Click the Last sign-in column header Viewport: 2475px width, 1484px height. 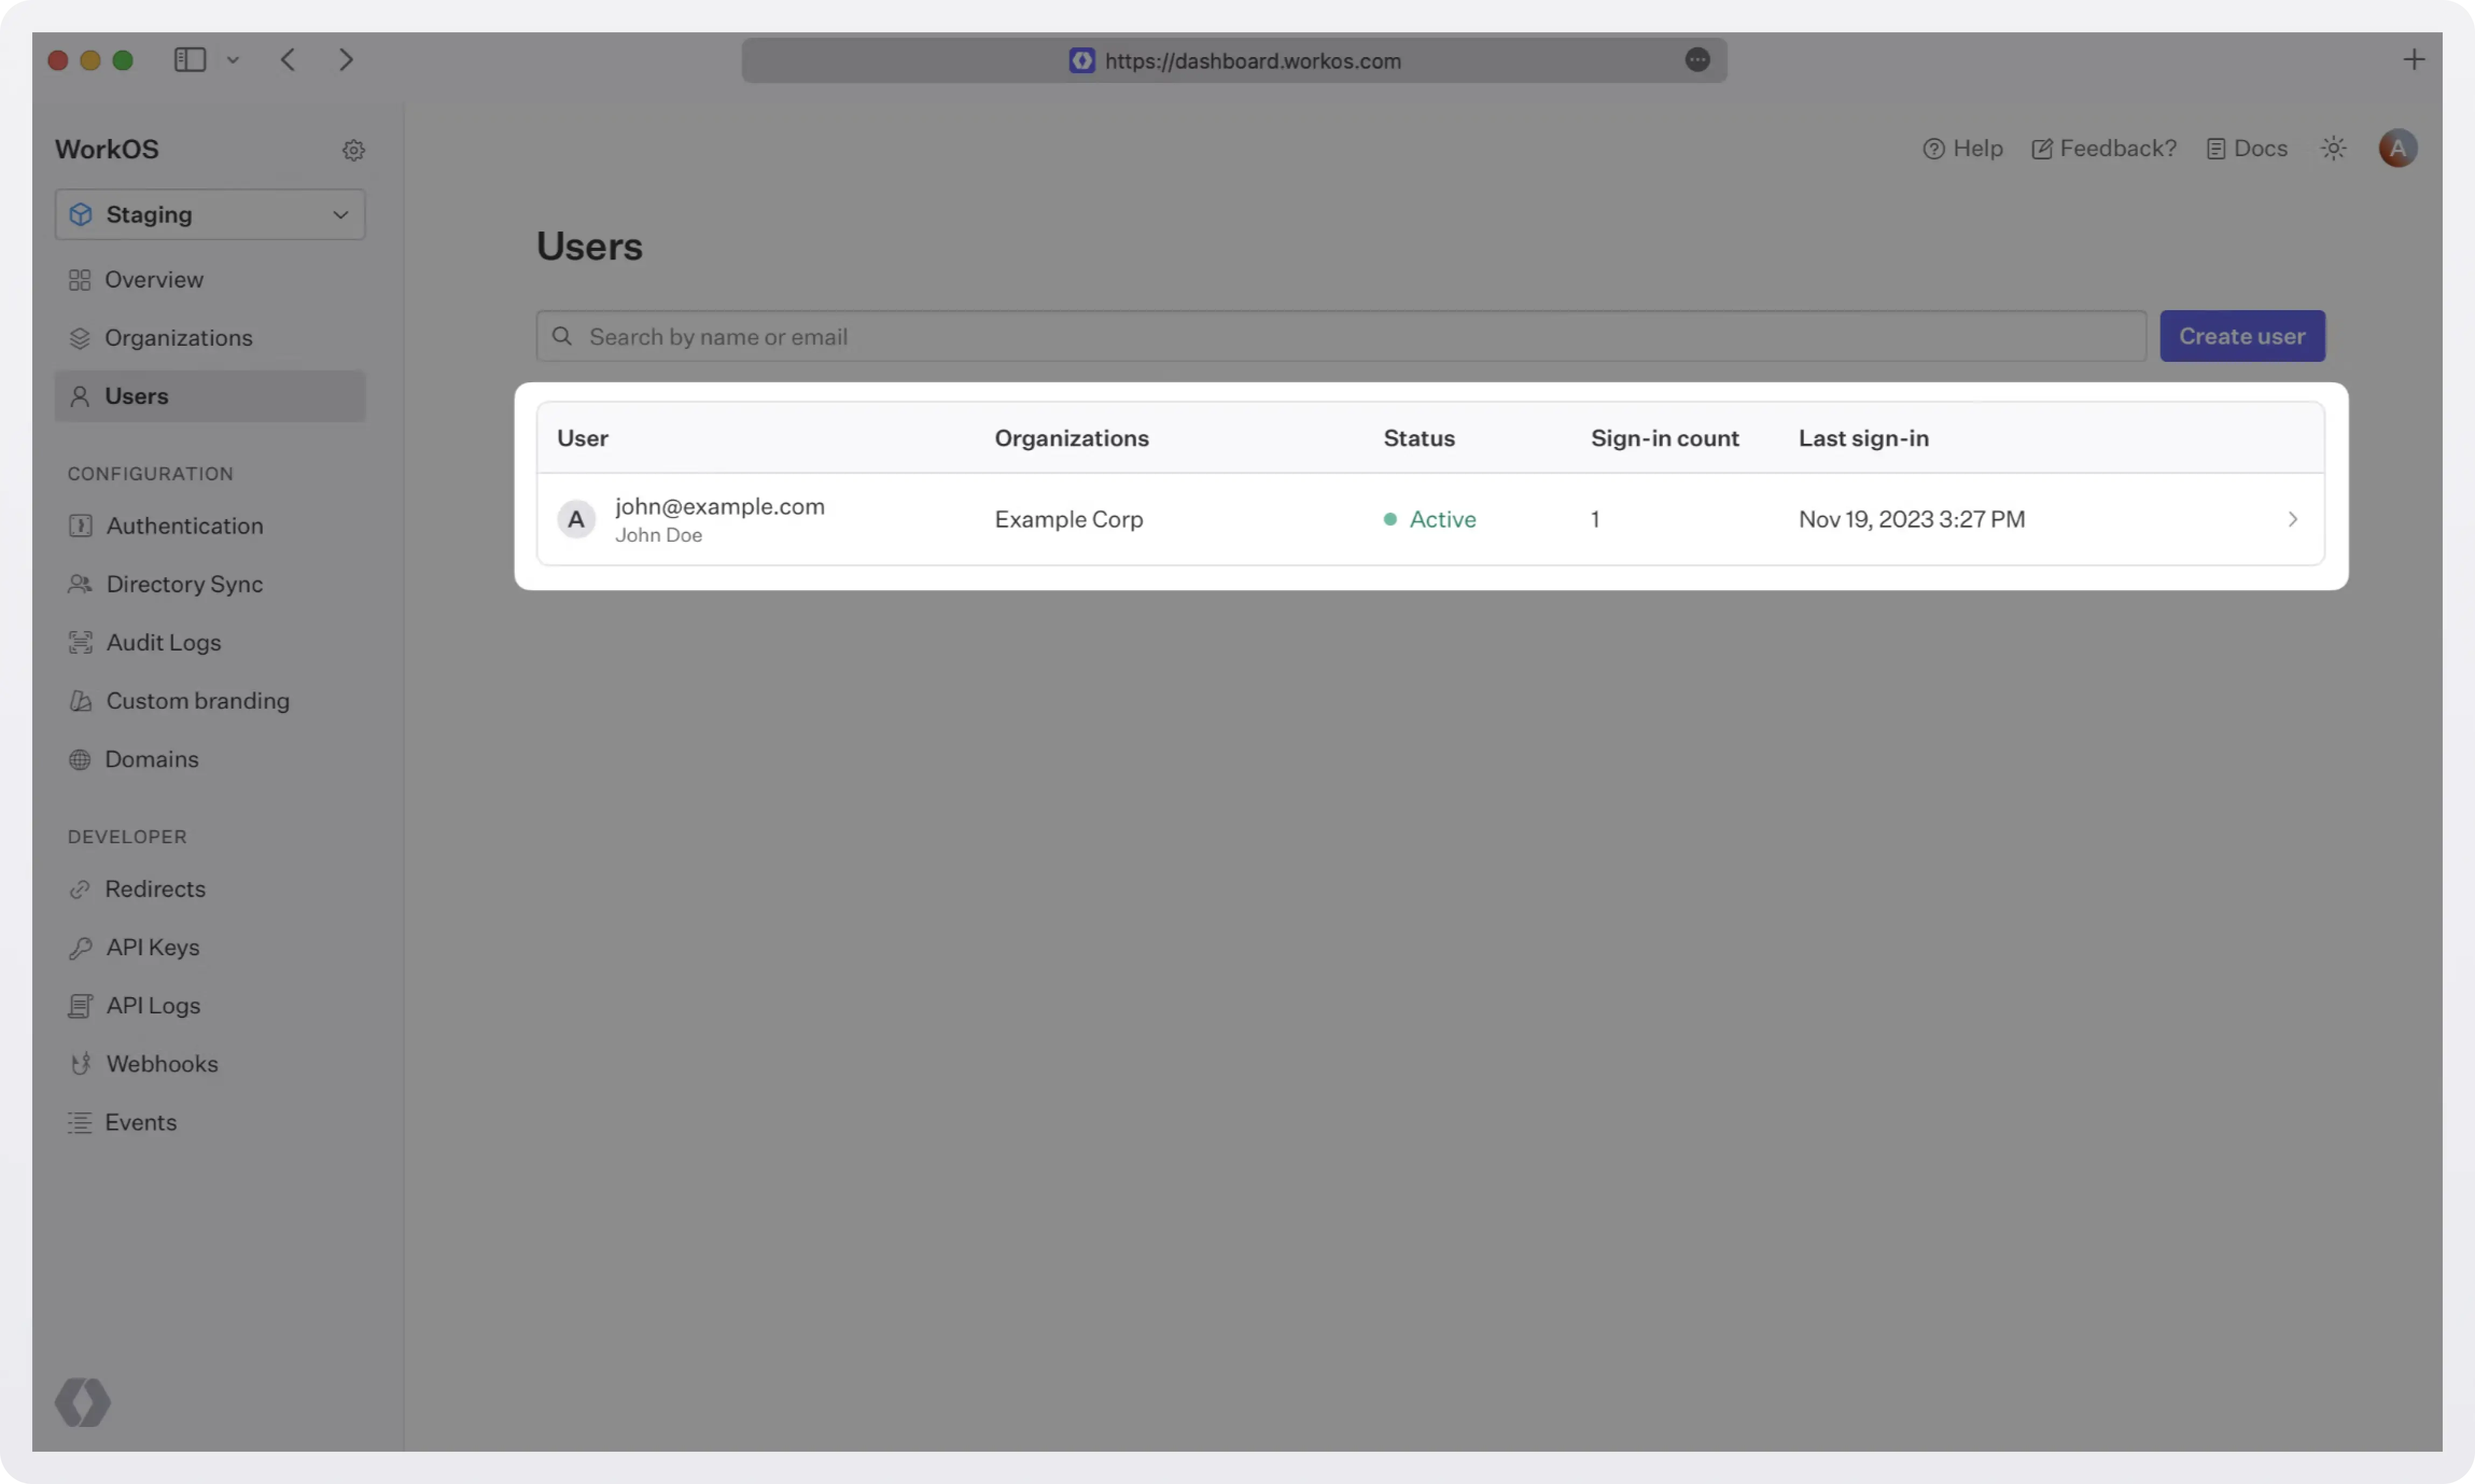click(1863, 438)
